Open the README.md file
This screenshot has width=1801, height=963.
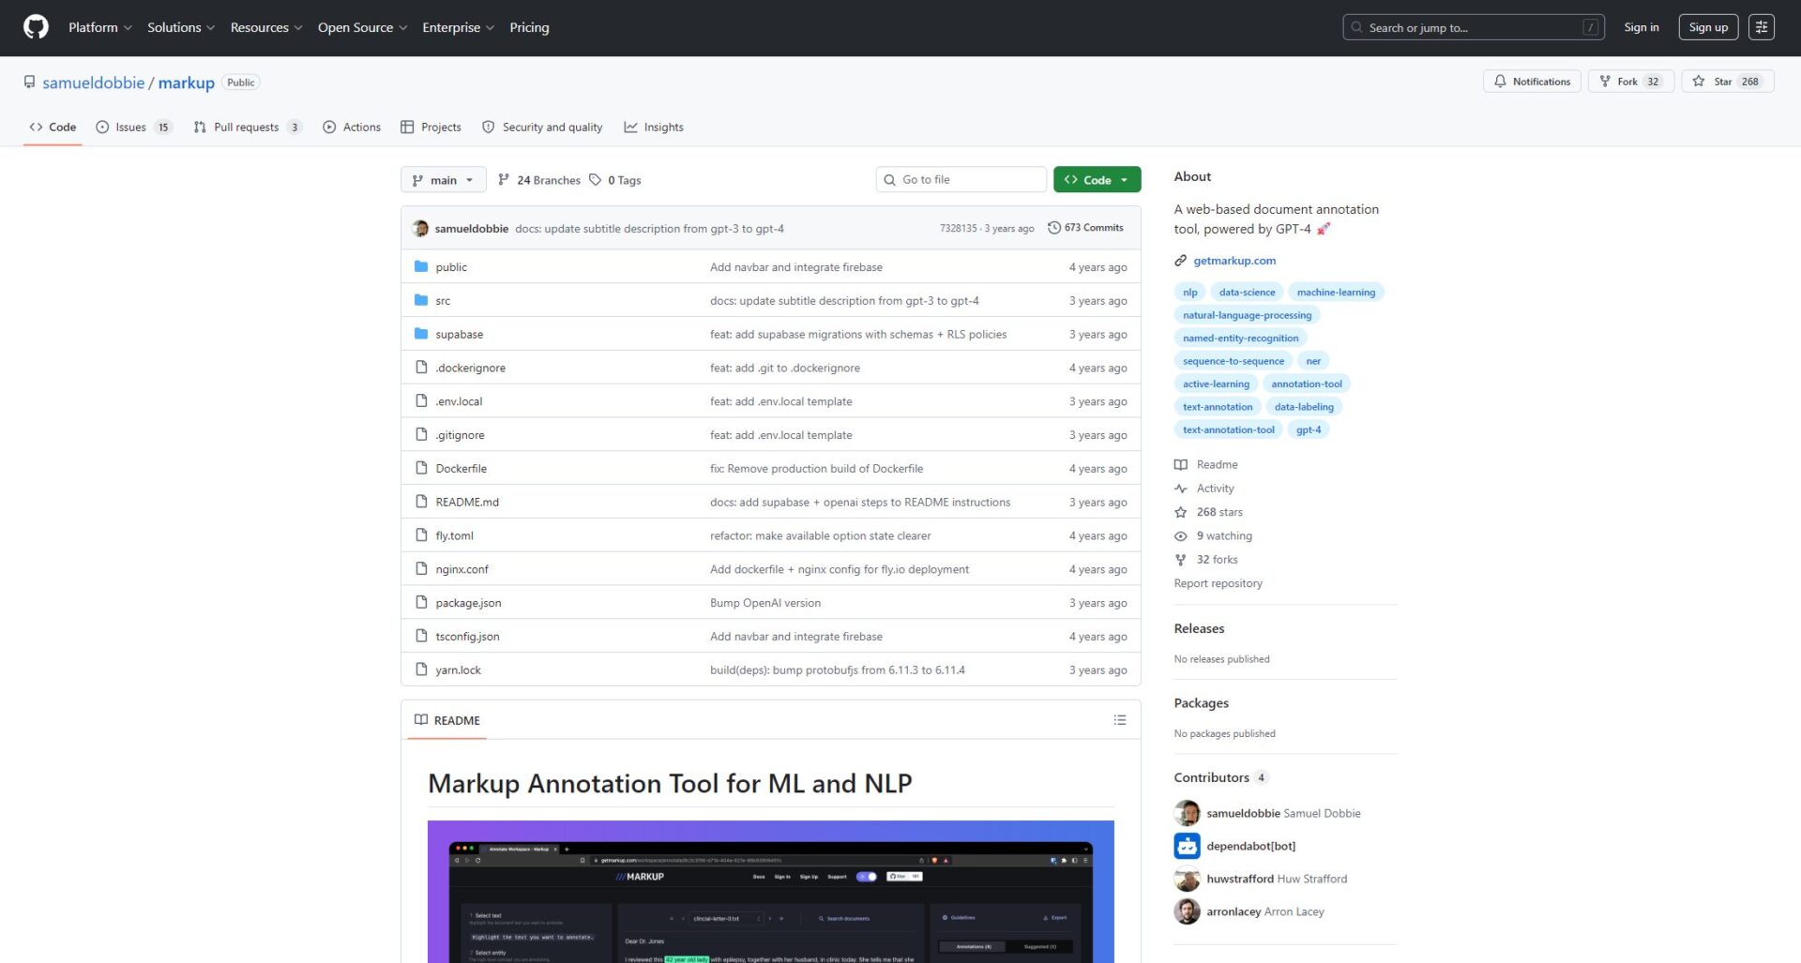pos(467,502)
